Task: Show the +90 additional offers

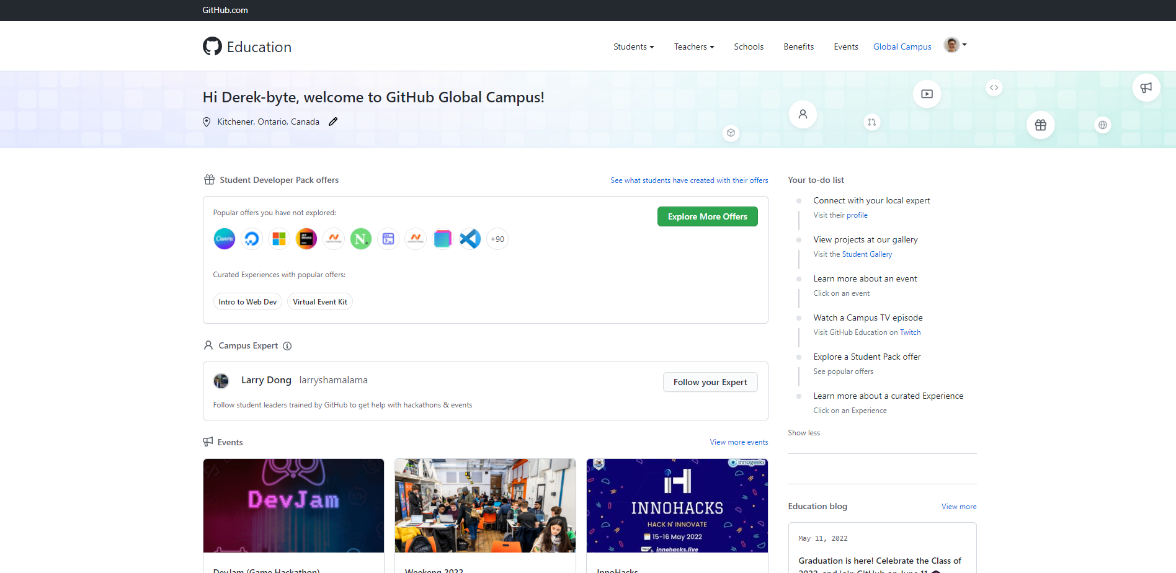Action: [x=497, y=239]
